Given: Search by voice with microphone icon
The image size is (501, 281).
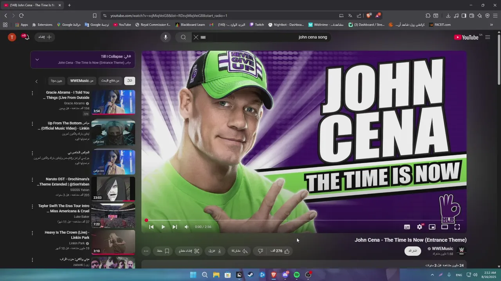Looking at the screenshot, I should (x=166, y=37).
